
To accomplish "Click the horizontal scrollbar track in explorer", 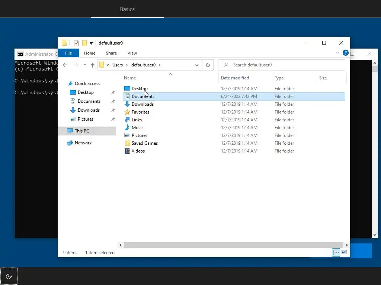I will [233, 245].
